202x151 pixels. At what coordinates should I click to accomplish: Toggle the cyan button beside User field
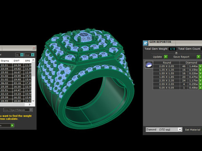(x=33, y=55)
